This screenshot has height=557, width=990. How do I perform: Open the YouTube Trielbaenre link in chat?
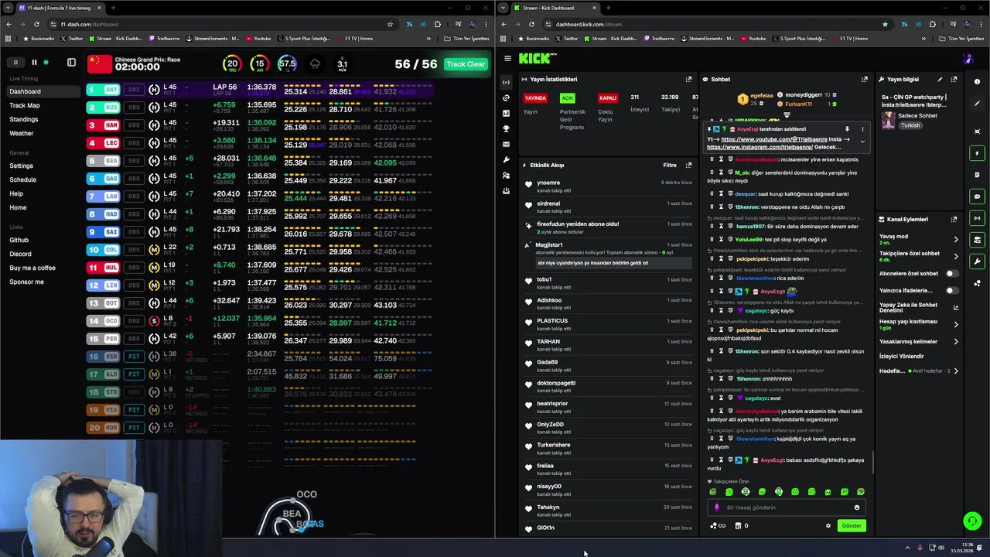tap(774, 139)
